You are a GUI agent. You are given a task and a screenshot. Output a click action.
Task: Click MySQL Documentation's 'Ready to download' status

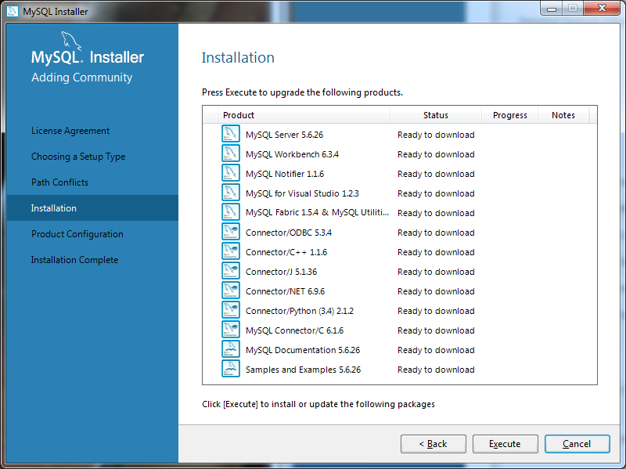tap(436, 350)
